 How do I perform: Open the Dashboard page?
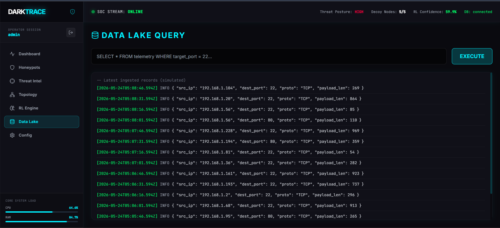coord(42,54)
